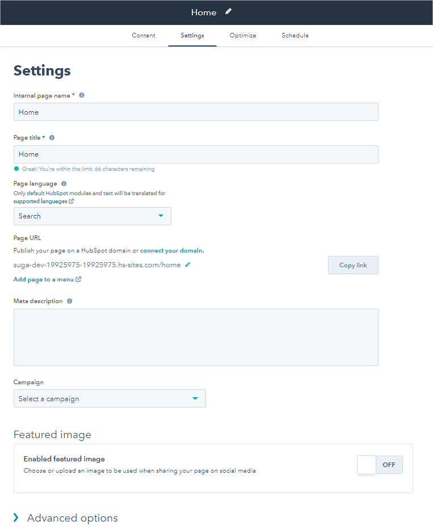The image size is (433, 530).
Task: Click info icon beside Internal page name
Action: (82, 95)
